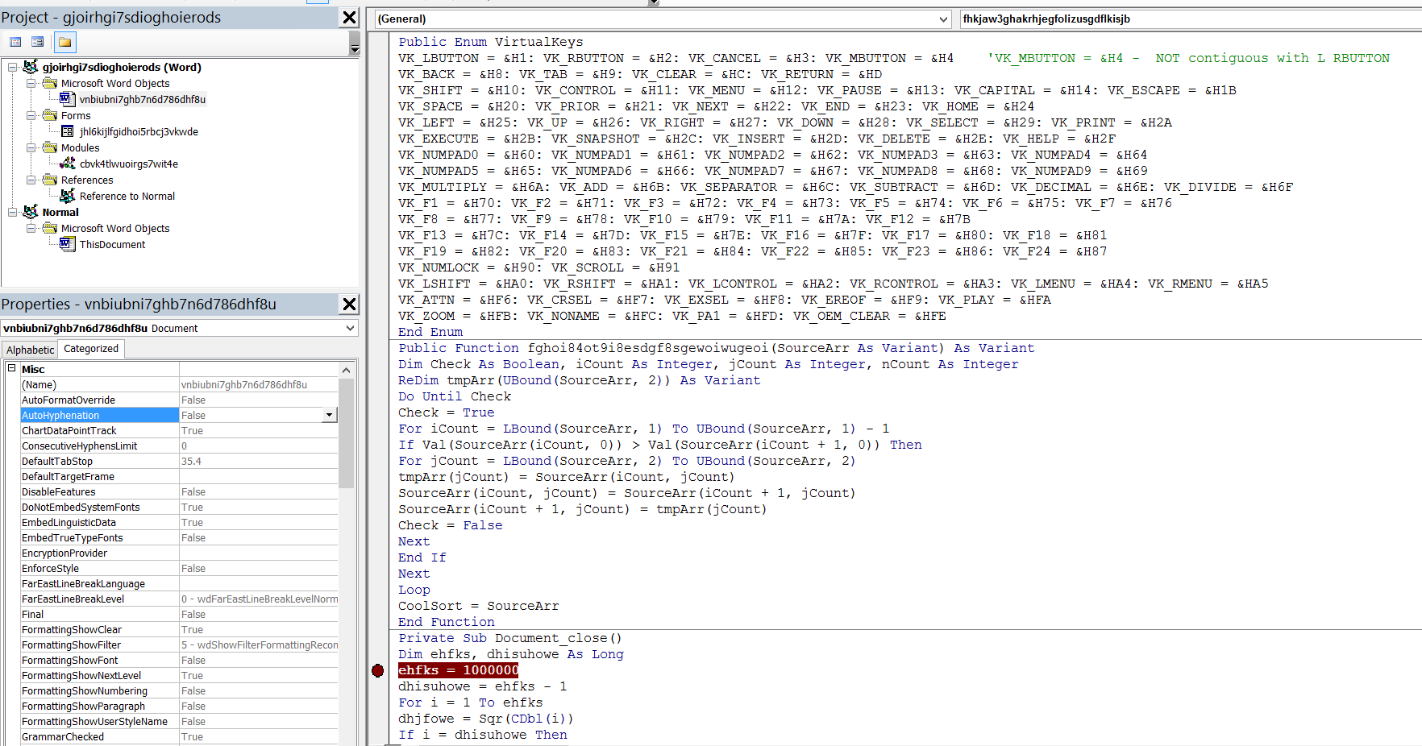
Task: Click highlighted ehfks = 1000000 code line
Action: click(x=458, y=670)
